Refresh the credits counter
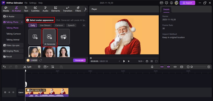Viewport: 213px width, 101px height. [40, 60]
